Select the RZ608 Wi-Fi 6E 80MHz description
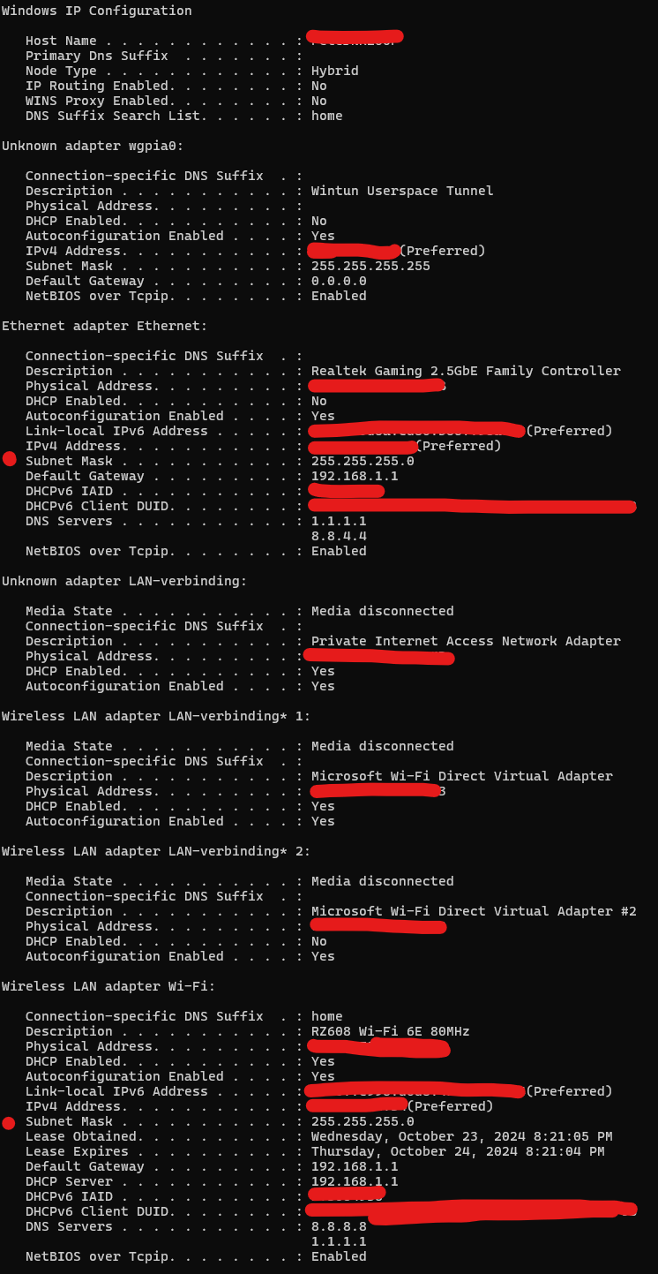The image size is (658, 1274). tap(390, 1031)
